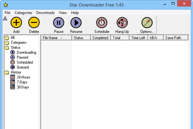Select the Categories tree label

tap(19, 42)
